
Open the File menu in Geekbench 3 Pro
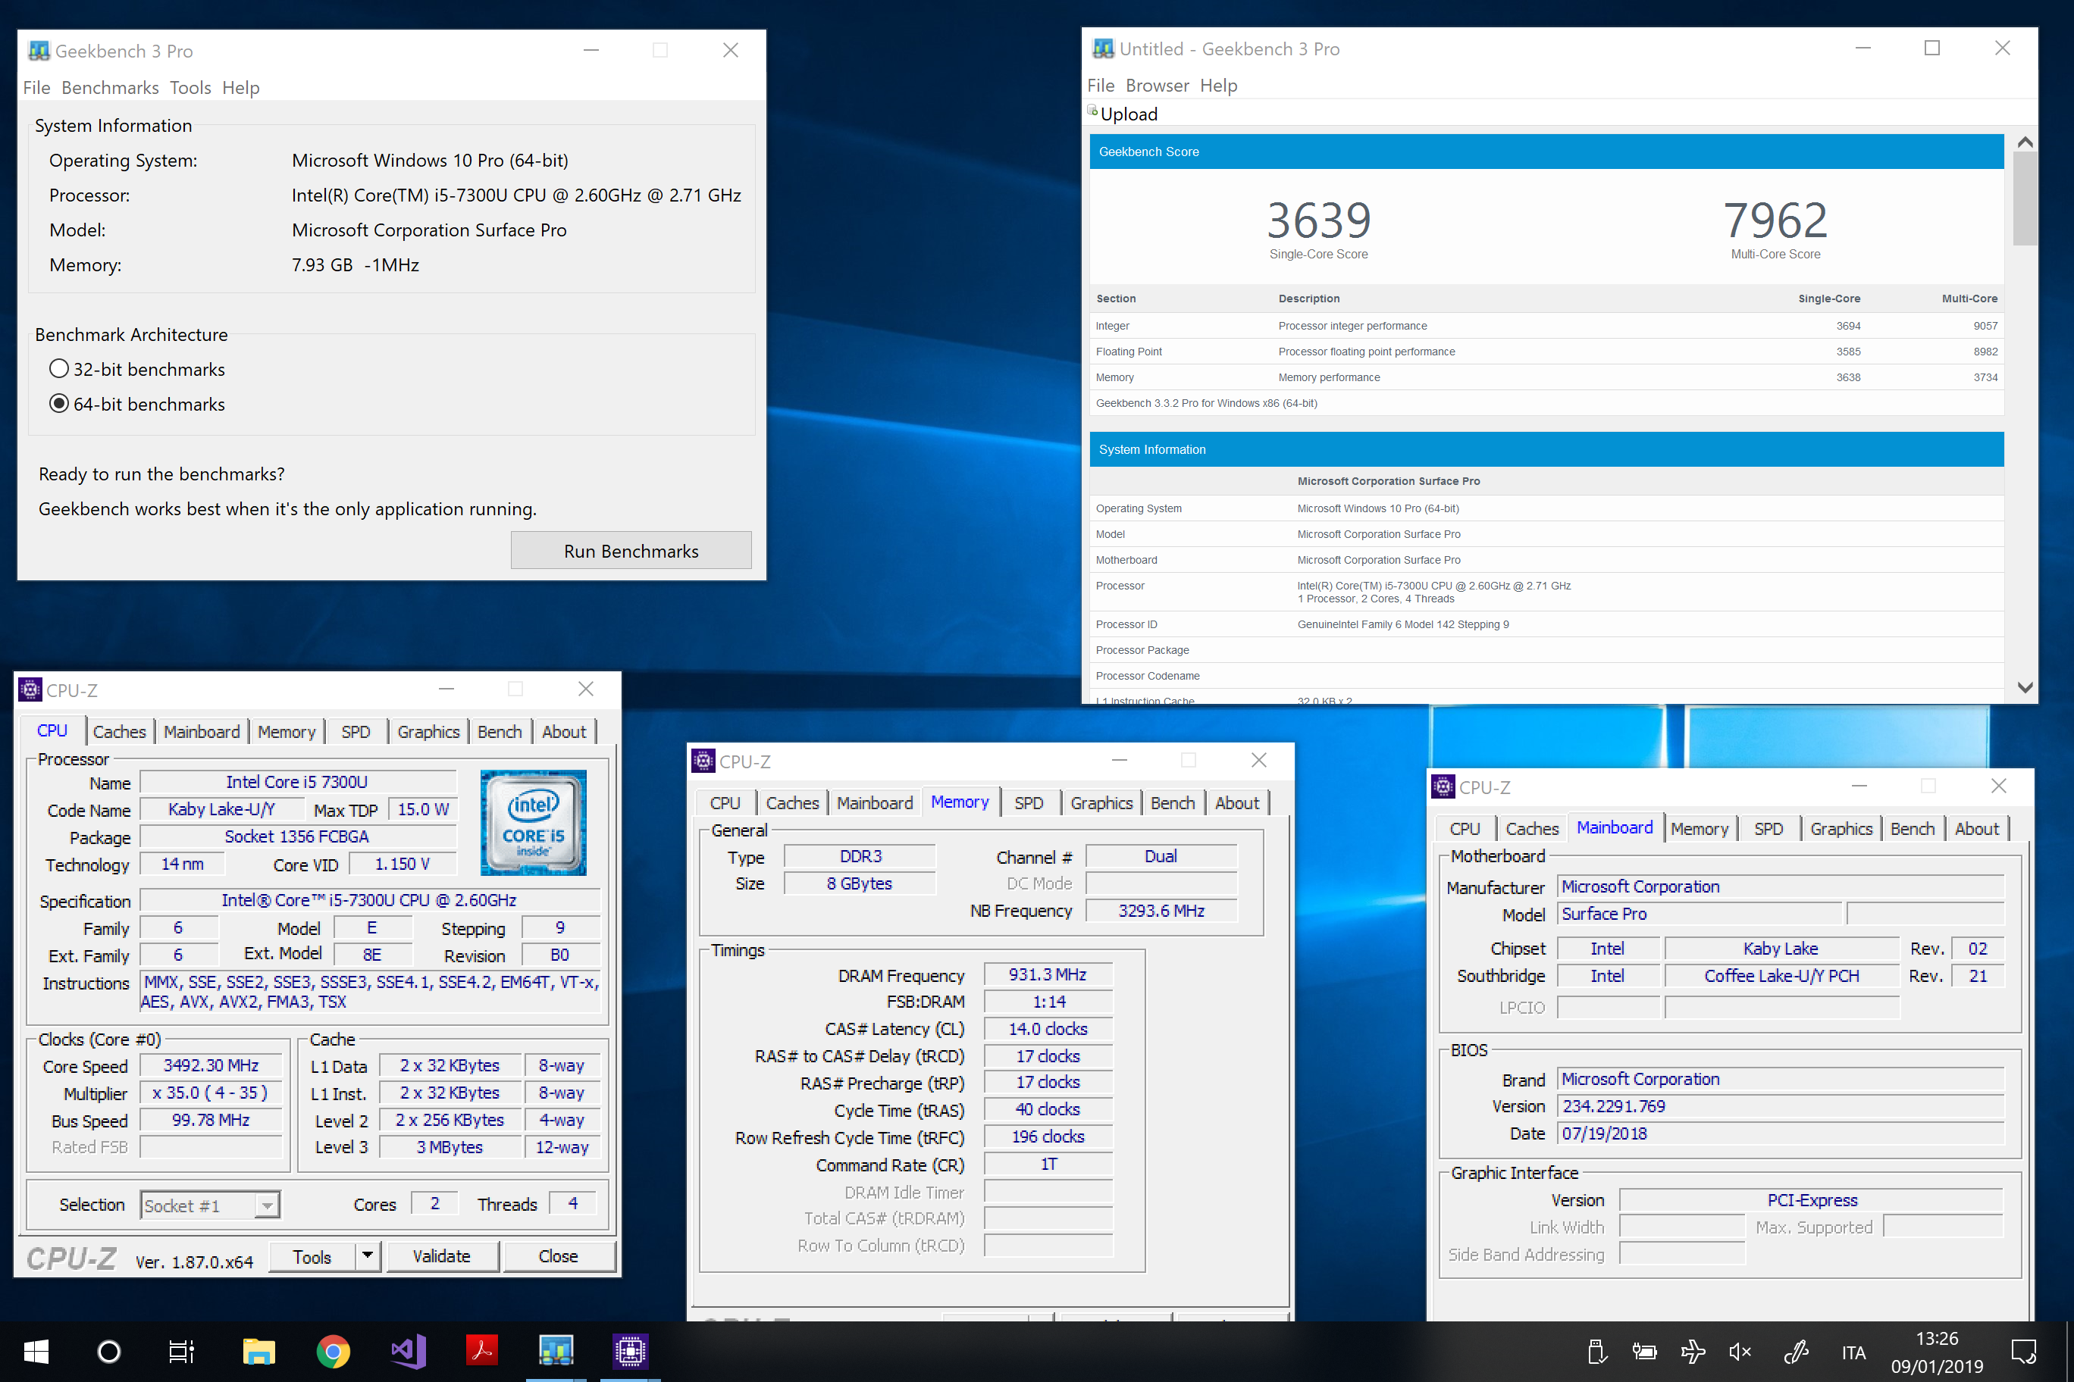pyautogui.click(x=36, y=87)
